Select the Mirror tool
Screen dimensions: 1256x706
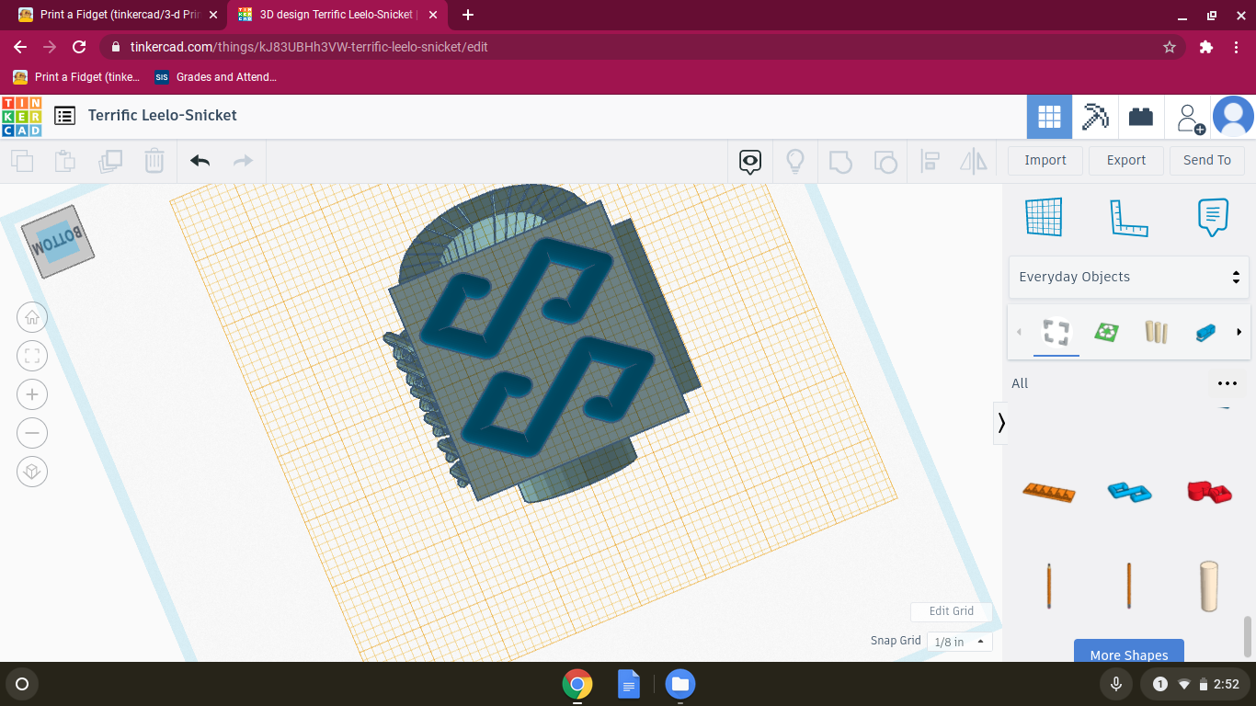pyautogui.click(x=974, y=161)
